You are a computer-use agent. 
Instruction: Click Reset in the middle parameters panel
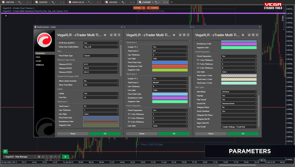pyautogui.click(x=142, y=134)
